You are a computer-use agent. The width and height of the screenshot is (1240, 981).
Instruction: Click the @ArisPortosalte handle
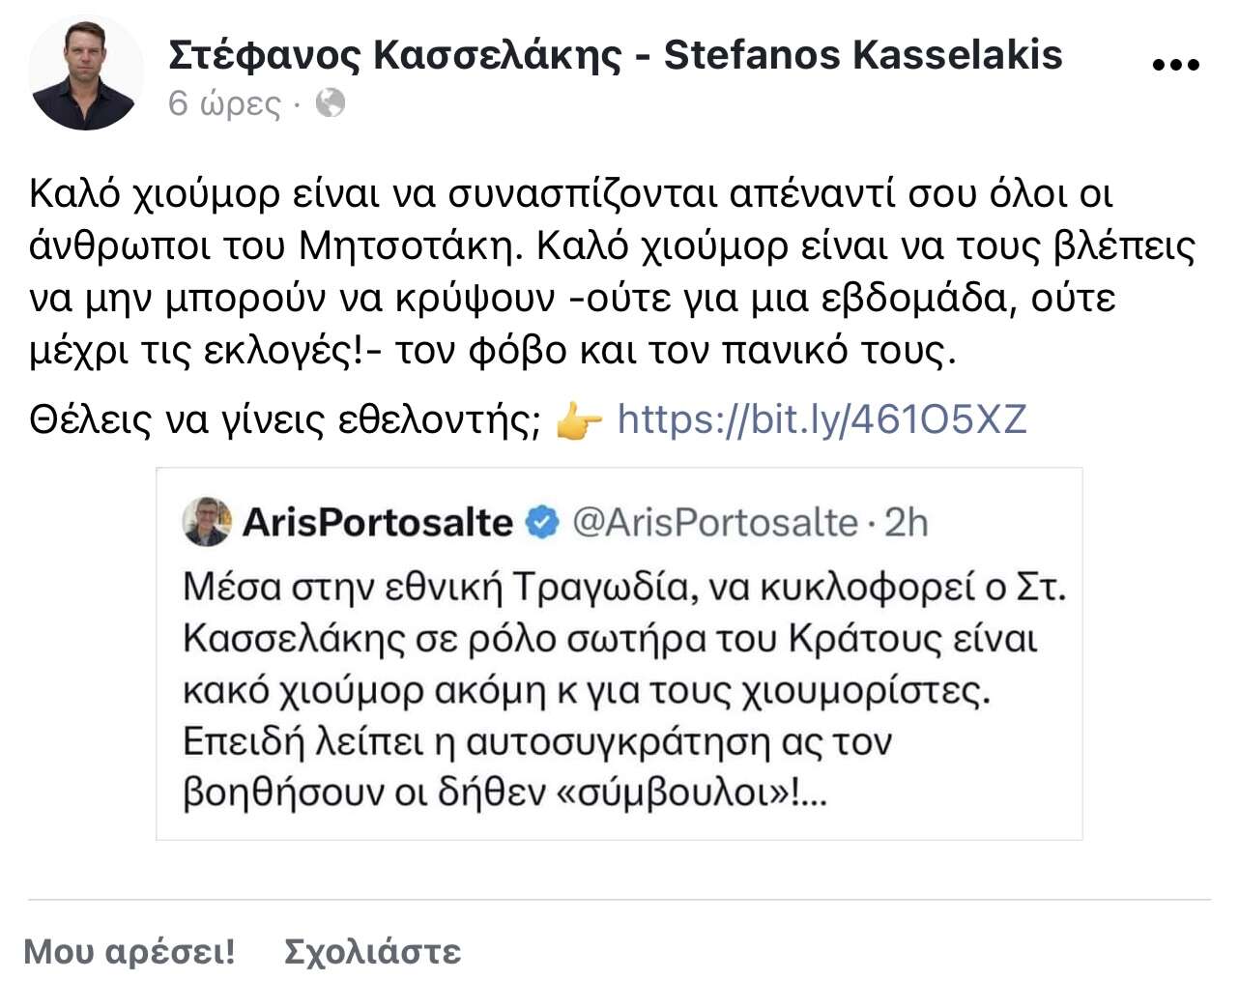tap(715, 522)
